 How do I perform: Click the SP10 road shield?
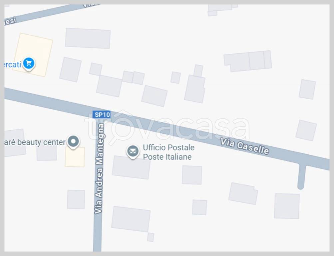102,114
